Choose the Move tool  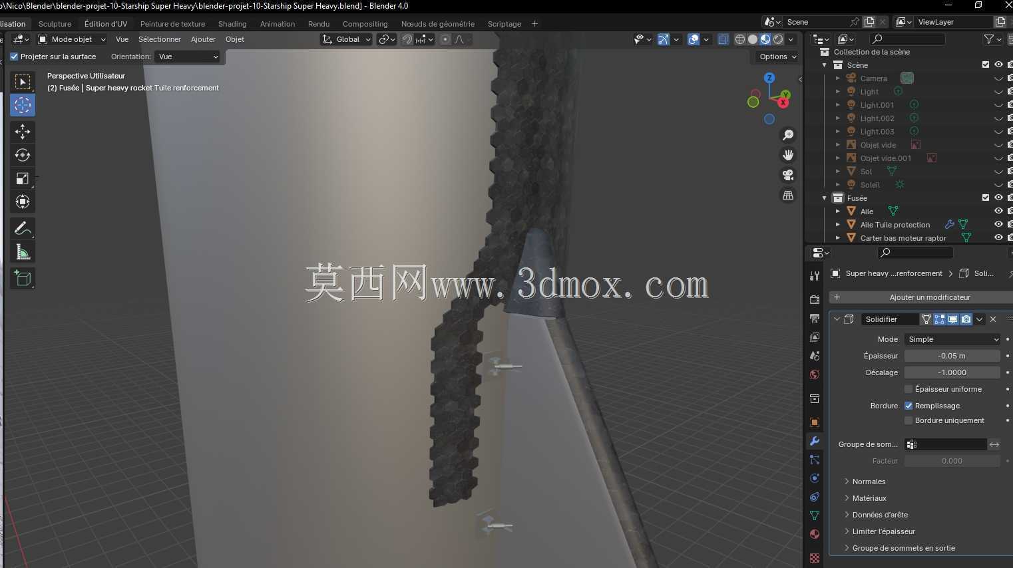pyautogui.click(x=23, y=132)
